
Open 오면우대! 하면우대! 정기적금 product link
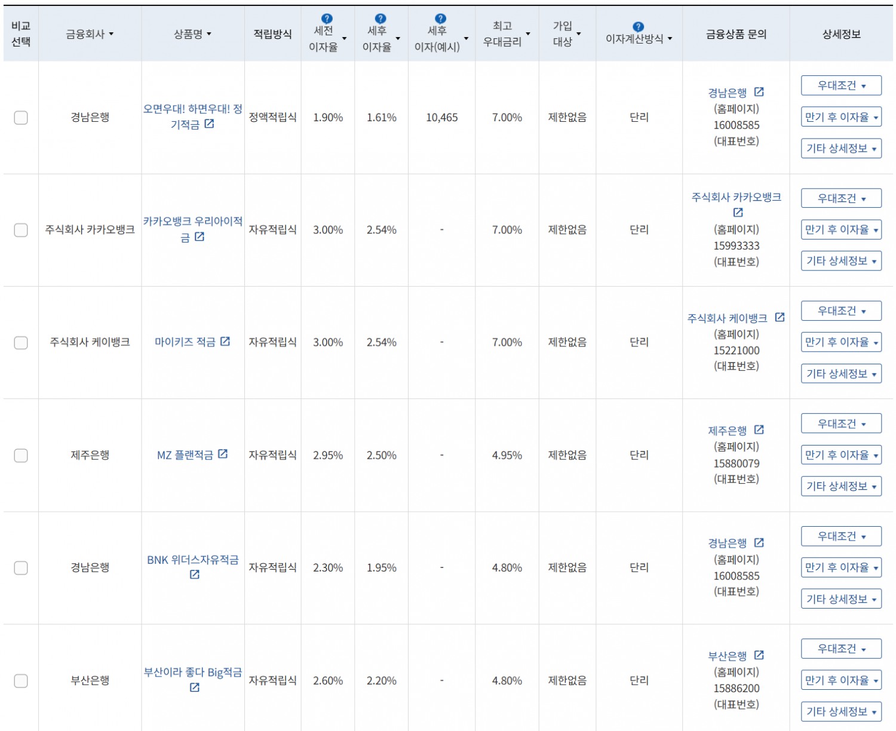pyautogui.click(x=192, y=116)
